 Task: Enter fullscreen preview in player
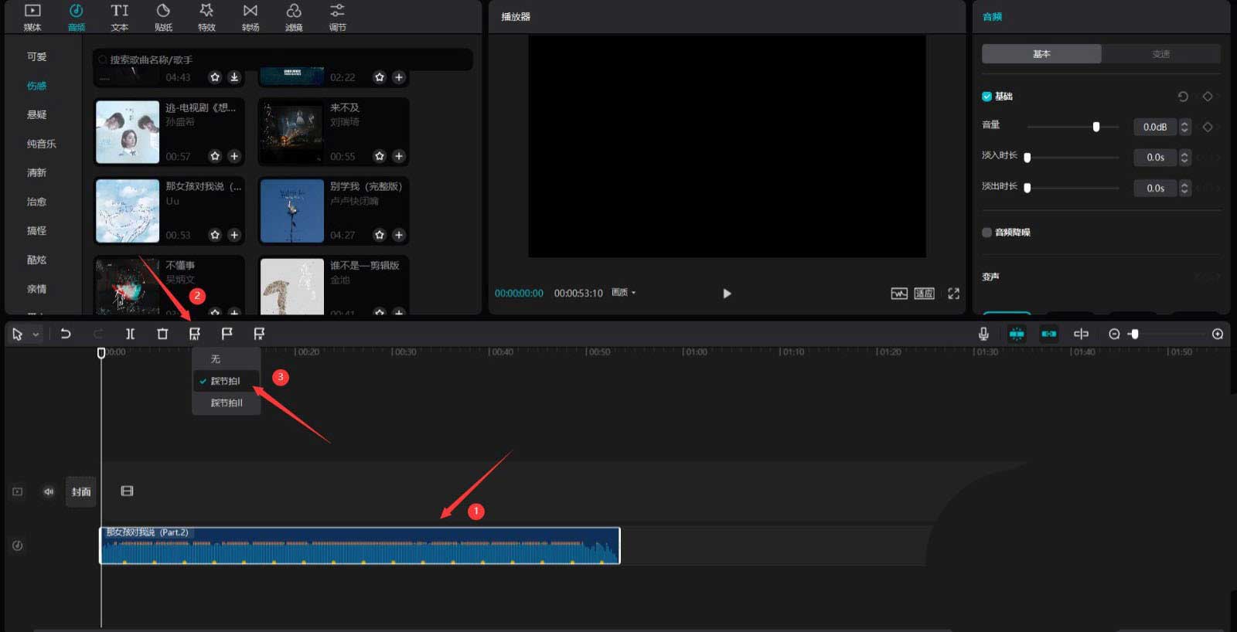tap(953, 294)
